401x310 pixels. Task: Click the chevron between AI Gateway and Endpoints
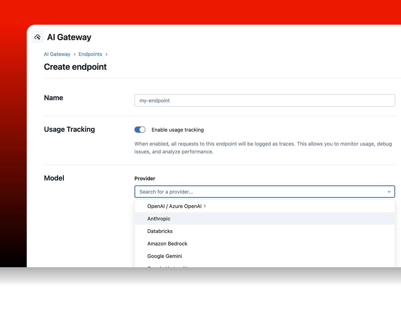[x=74, y=54]
